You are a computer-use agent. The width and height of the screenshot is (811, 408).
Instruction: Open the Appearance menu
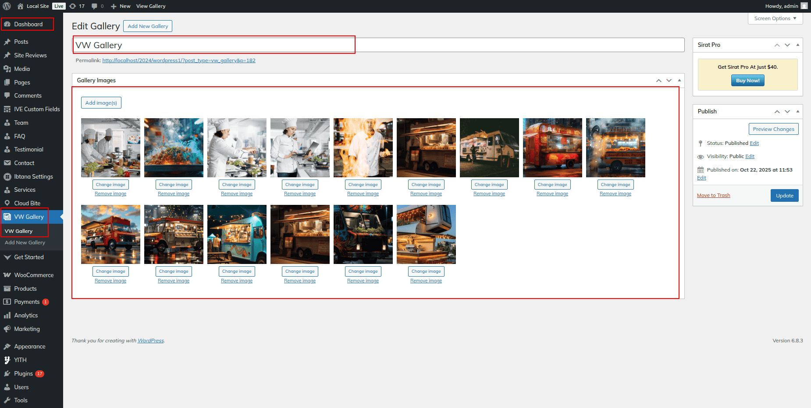click(x=29, y=346)
